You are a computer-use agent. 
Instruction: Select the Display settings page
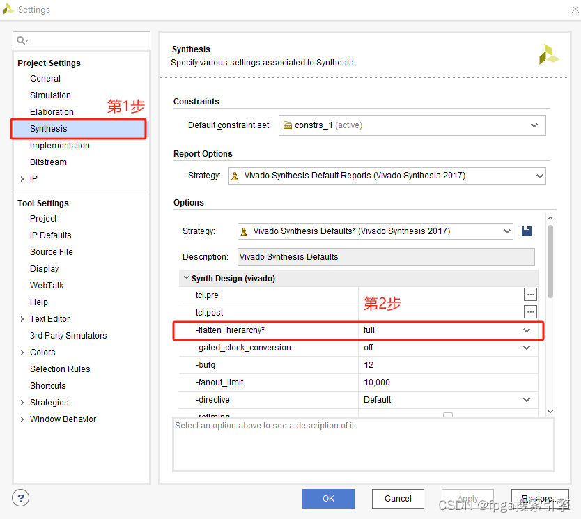pyautogui.click(x=45, y=269)
